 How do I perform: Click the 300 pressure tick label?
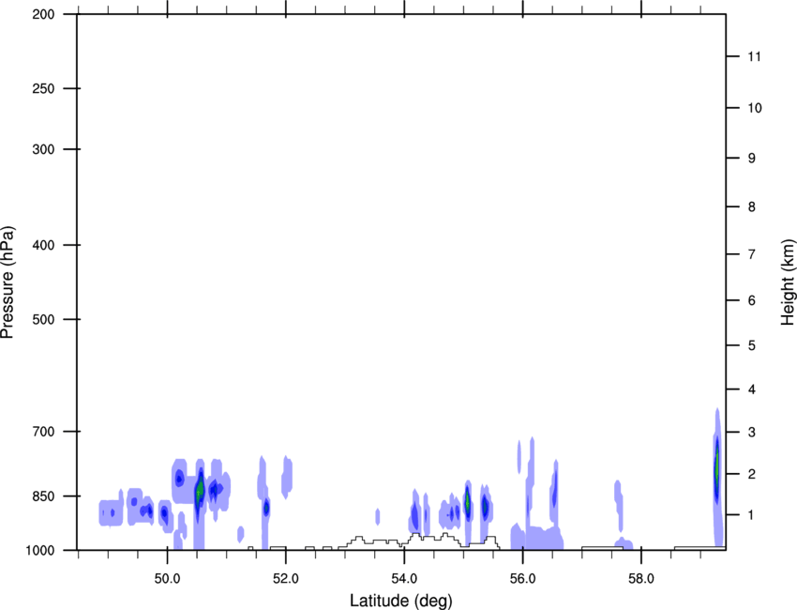pos(43,149)
